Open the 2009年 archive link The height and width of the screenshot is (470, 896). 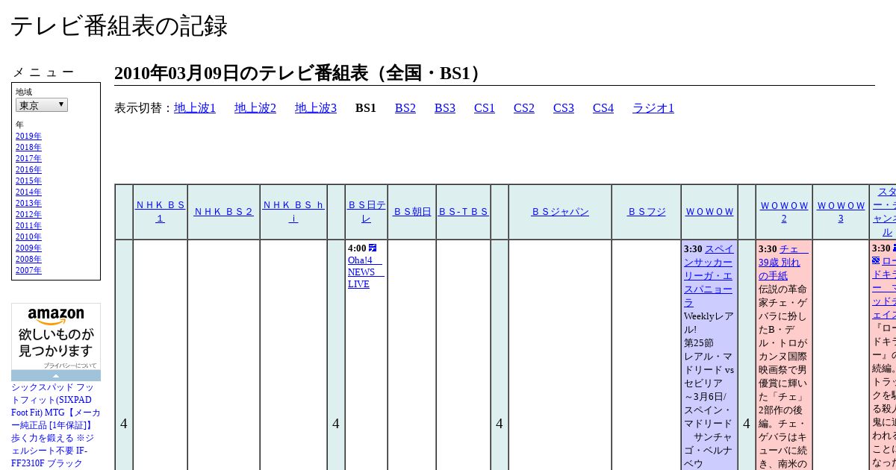pos(28,248)
